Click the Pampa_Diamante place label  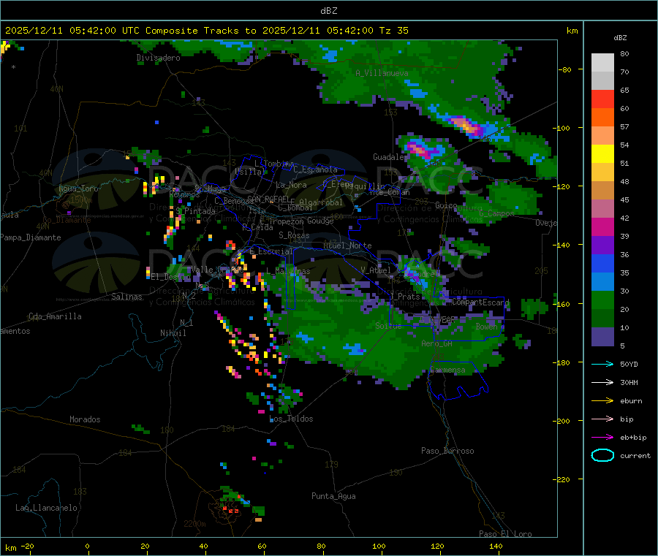pos(30,237)
